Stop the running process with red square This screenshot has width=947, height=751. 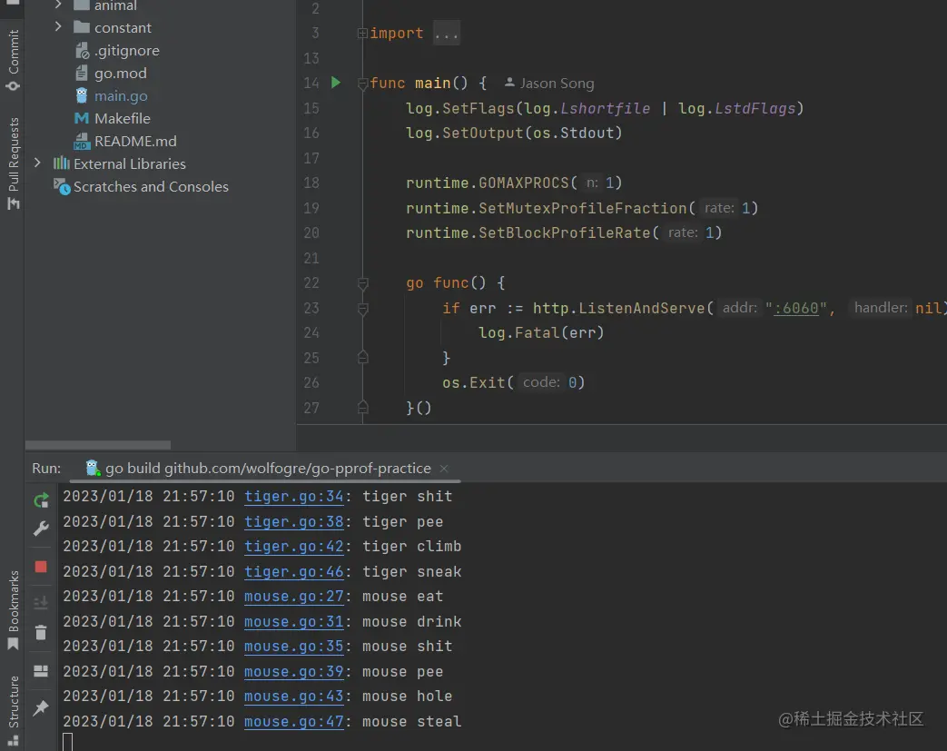[41, 567]
